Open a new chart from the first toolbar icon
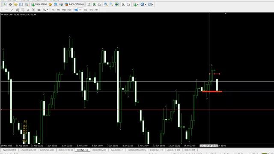274x154 pixels. pos(5,4)
